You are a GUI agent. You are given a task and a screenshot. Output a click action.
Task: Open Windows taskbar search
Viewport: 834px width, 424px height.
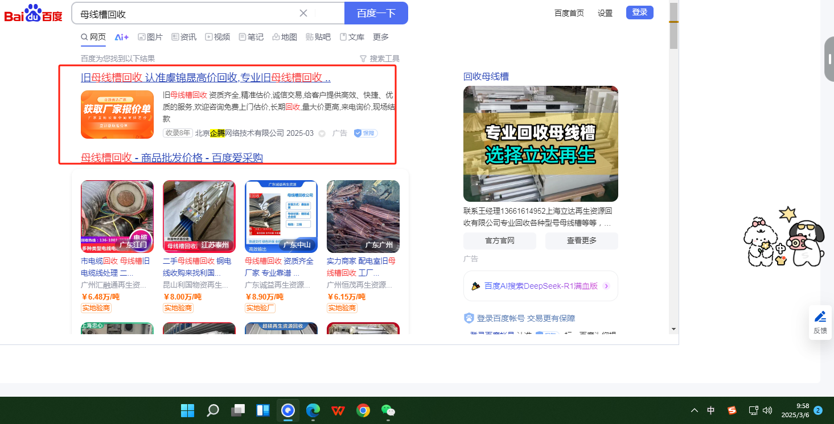213,410
